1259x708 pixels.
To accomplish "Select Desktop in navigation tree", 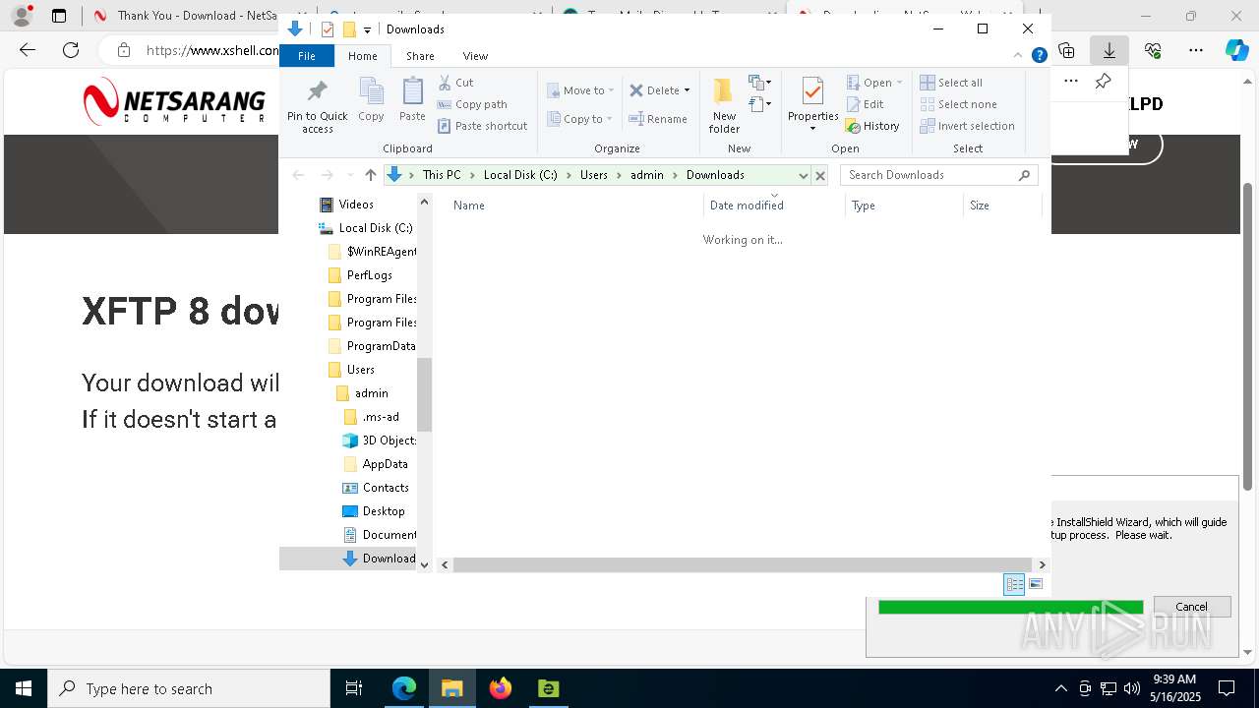I will 384,511.
